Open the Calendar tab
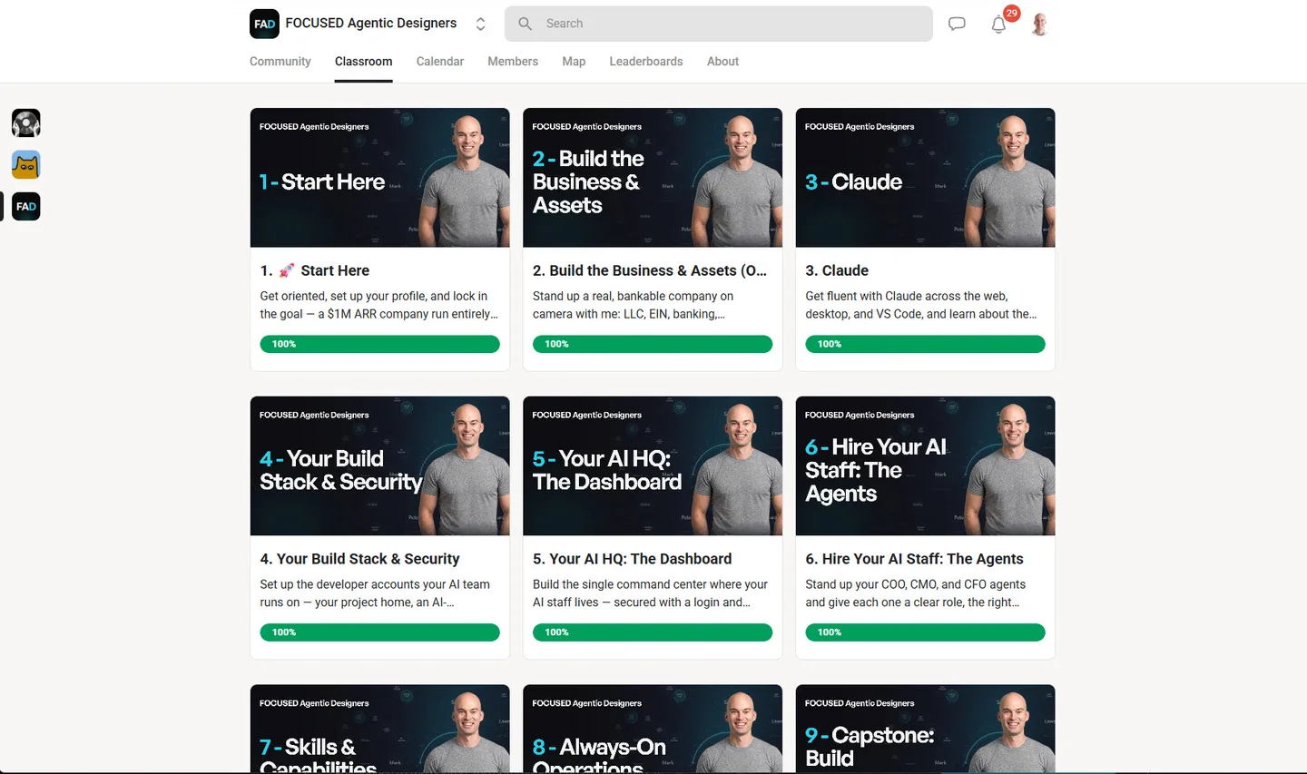 (440, 62)
